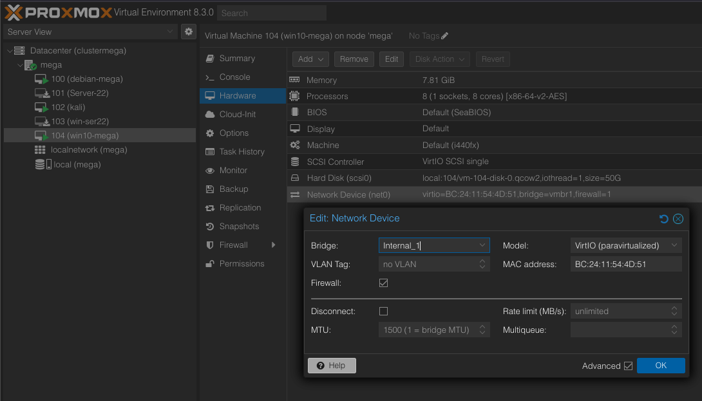
Task: Open the Server View dropdown
Action: point(91,32)
